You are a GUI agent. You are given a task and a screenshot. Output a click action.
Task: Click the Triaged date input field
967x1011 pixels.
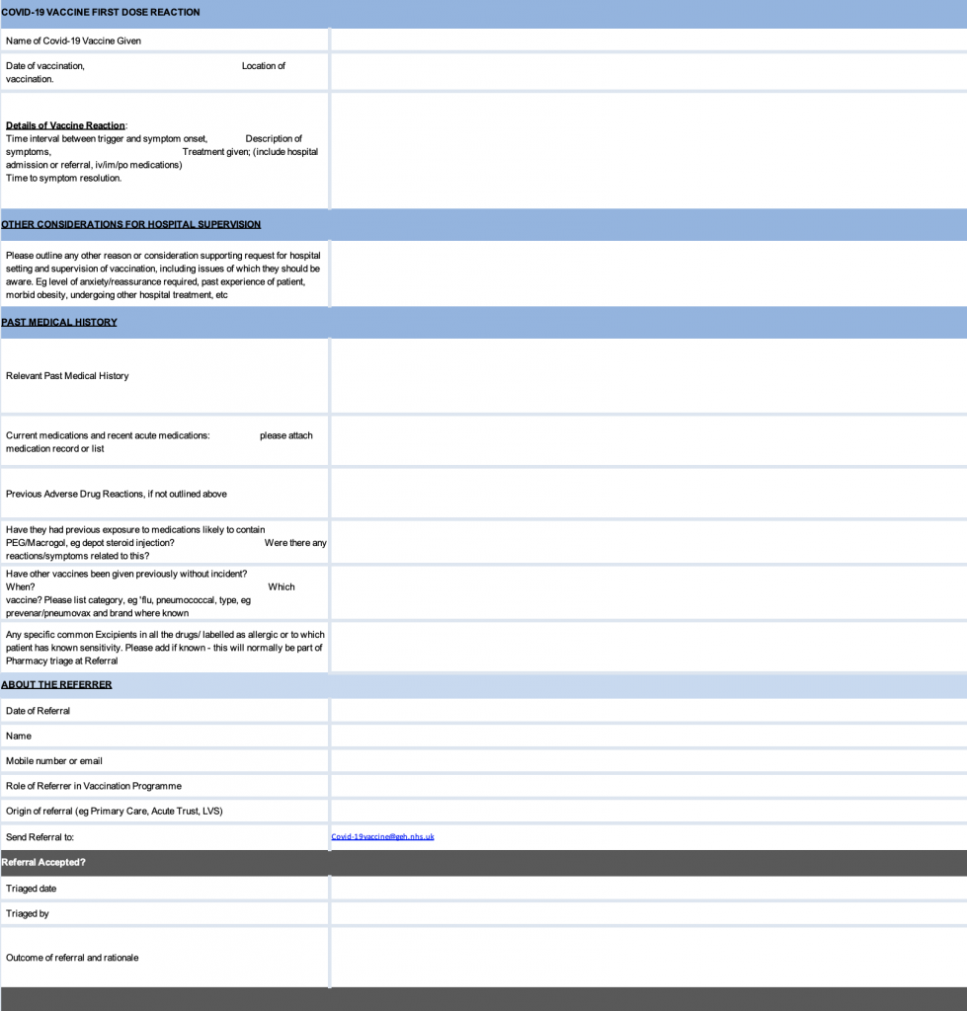pos(648,889)
